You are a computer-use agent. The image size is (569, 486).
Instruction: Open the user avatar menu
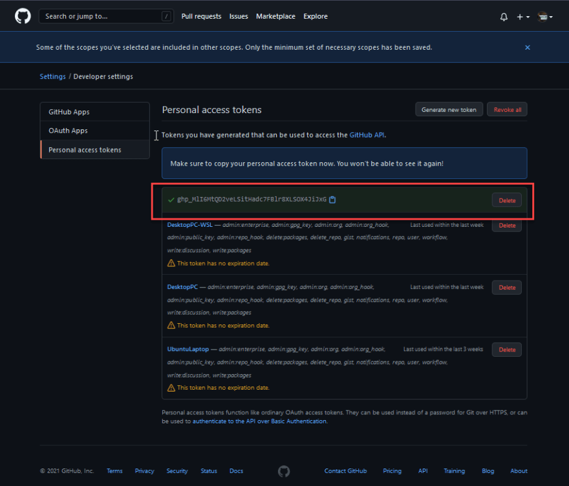[x=545, y=17]
